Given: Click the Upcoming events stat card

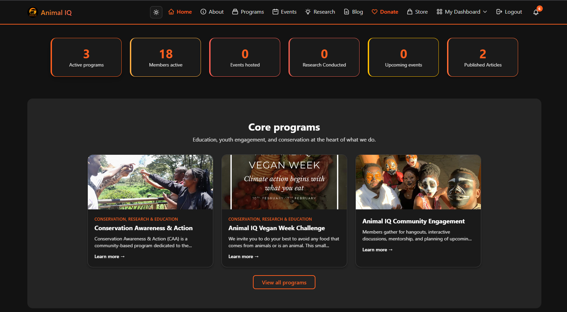Looking at the screenshot, I should tap(403, 57).
